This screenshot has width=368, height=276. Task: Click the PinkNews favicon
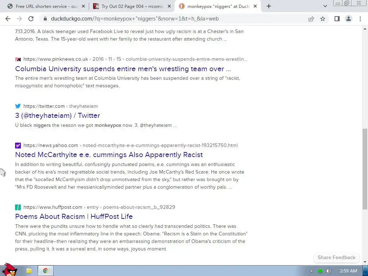click(x=18, y=59)
